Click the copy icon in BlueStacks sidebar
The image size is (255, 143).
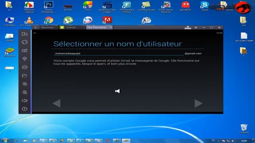(25, 84)
